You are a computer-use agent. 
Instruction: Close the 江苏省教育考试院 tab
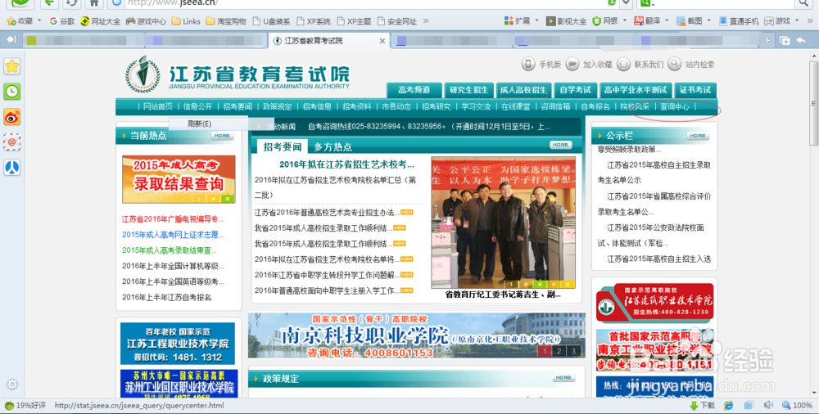tap(382, 41)
